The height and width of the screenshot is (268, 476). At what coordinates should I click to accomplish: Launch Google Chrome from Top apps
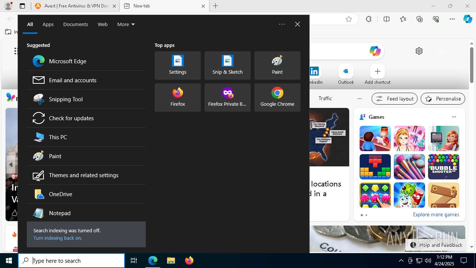coord(277,98)
